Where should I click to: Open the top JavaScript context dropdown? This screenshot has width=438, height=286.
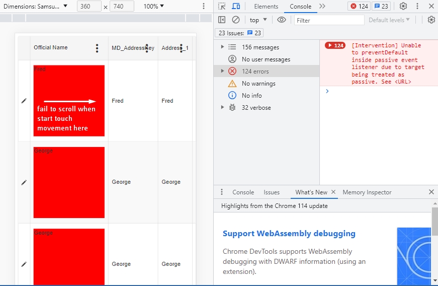(258, 20)
